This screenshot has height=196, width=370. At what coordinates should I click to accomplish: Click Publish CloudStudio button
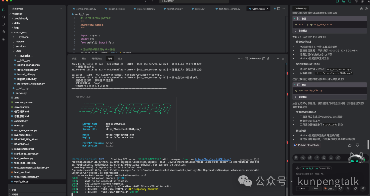(307, 145)
